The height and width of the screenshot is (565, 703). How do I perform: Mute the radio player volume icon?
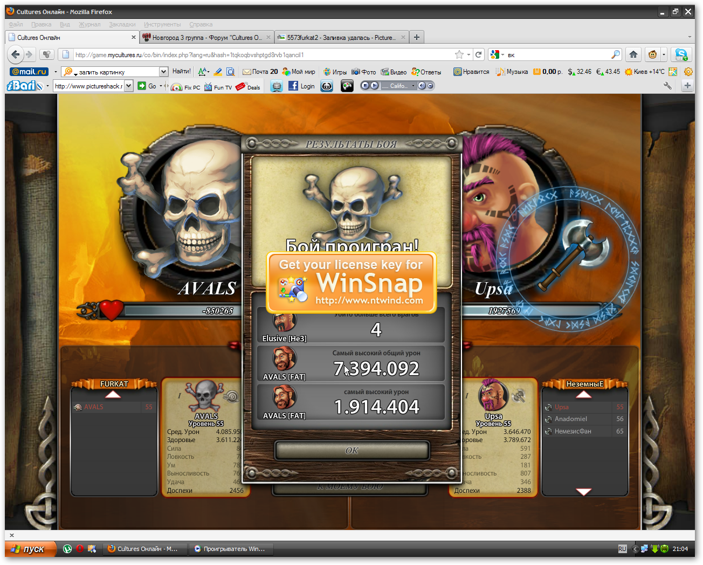click(x=422, y=86)
